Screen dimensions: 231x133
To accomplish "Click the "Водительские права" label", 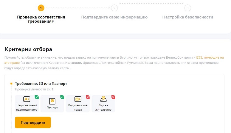I will coord(78,107).
